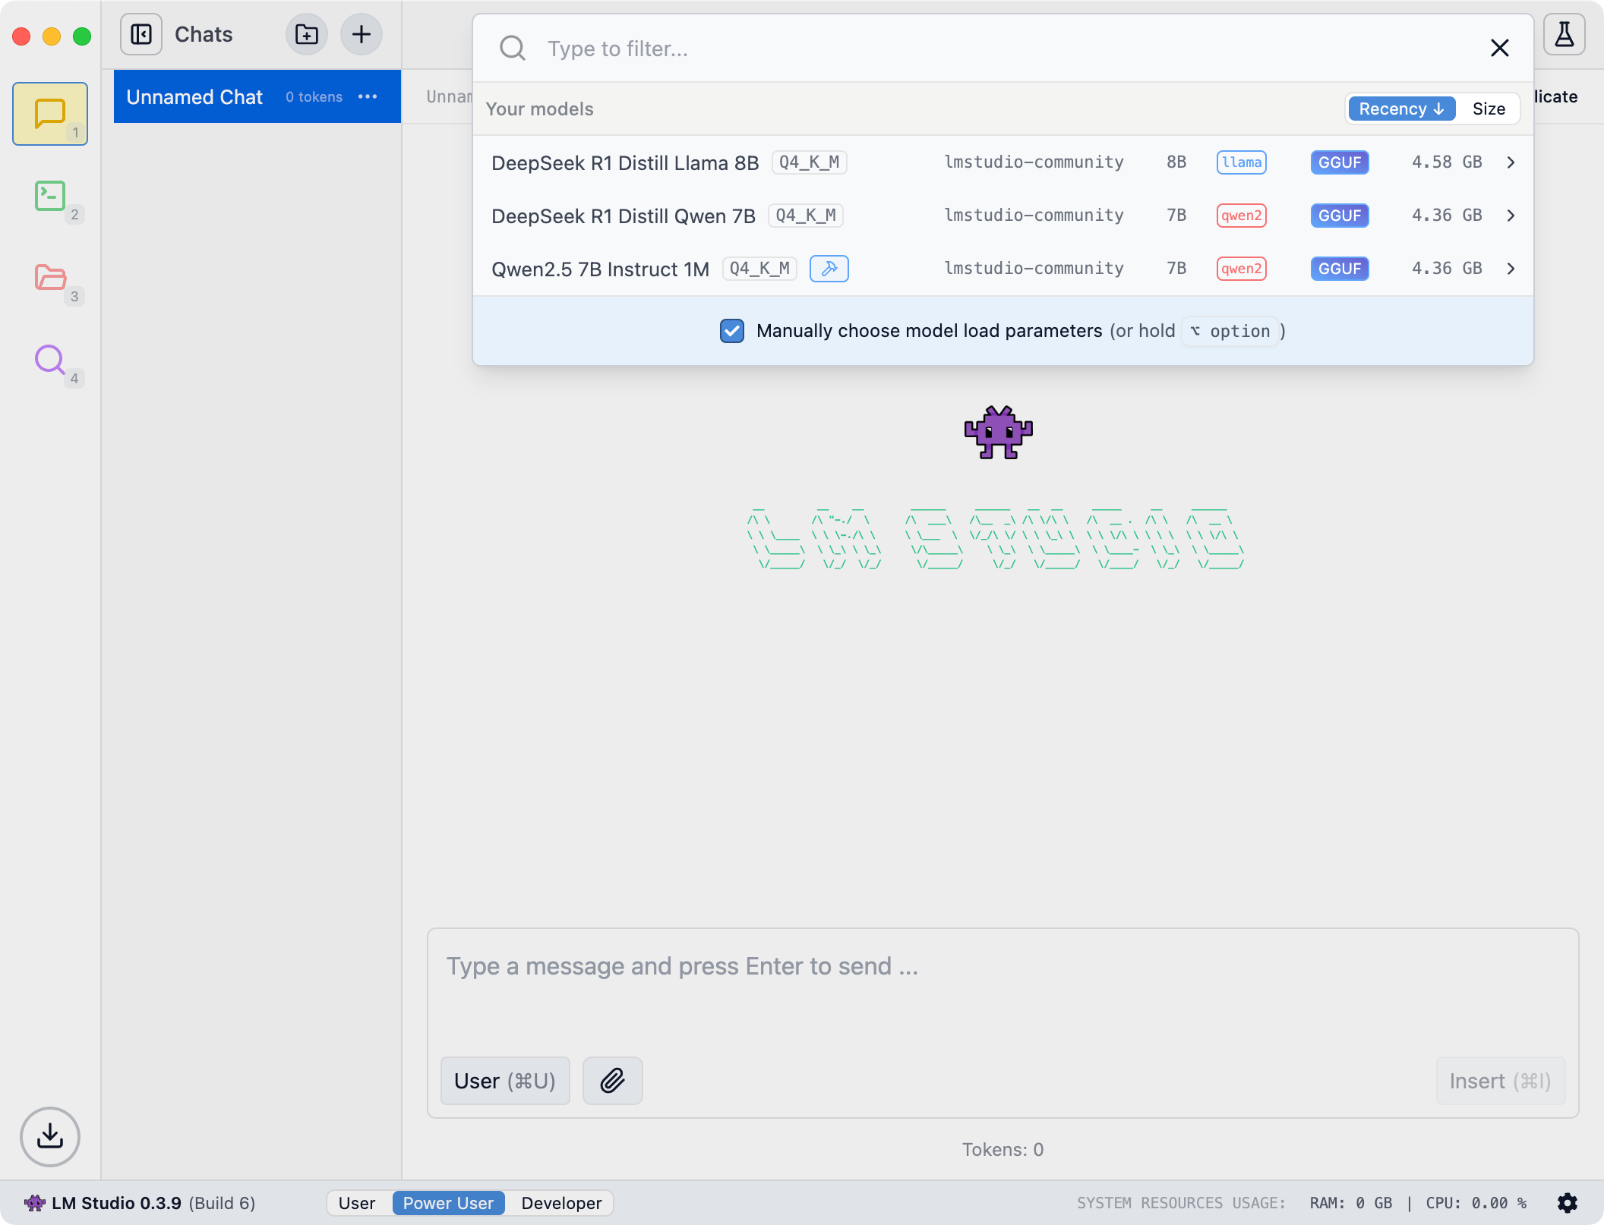The image size is (1604, 1225).
Task: Expand DeepSeek R1 Distill Llama 8B details
Action: [x=1511, y=162]
